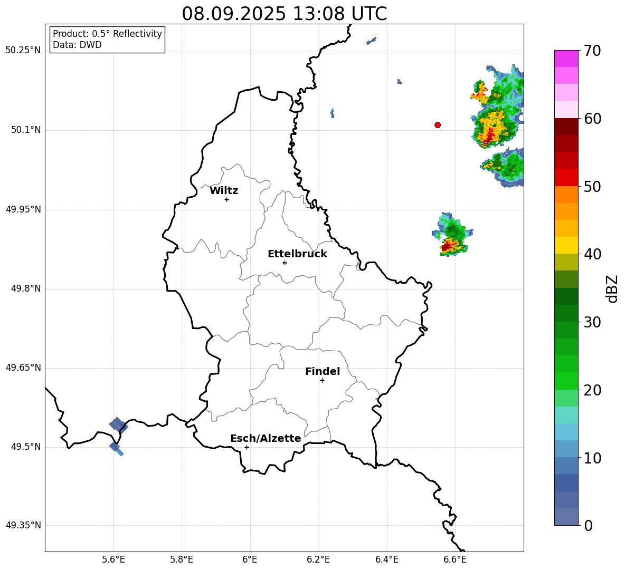Viewport: 625px width, 570px height.
Task: Click the red dot marker on the map
Action: 438,125
